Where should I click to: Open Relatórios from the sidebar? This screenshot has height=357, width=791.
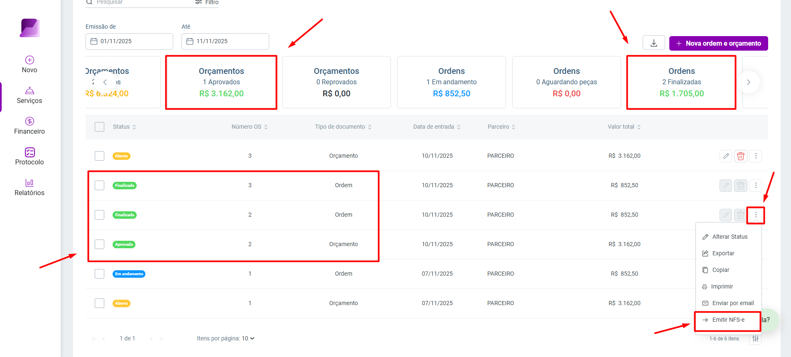(x=29, y=187)
